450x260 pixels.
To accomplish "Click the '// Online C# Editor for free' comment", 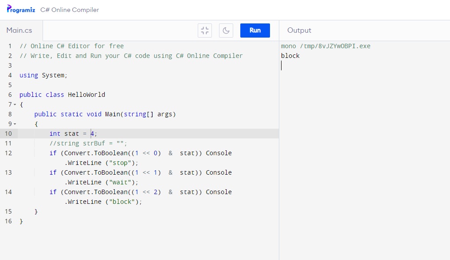I will (71, 46).
